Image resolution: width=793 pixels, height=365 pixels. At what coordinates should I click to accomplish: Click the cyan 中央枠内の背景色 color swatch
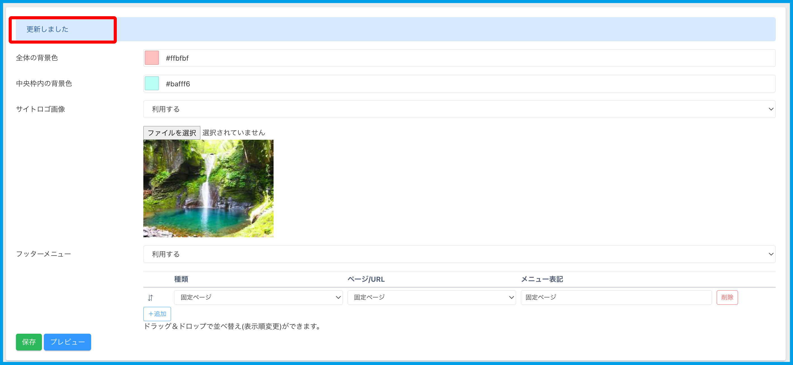[x=152, y=84]
